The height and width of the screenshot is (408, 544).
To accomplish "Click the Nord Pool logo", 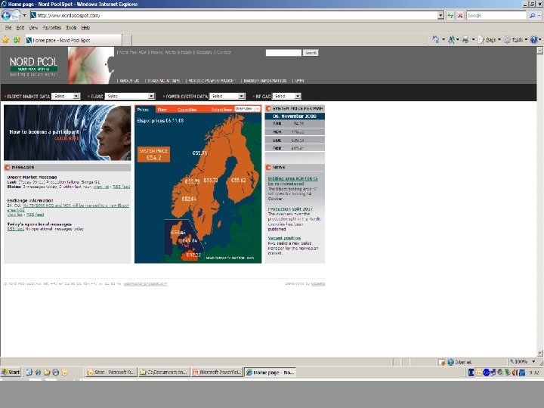I will coord(33,66).
